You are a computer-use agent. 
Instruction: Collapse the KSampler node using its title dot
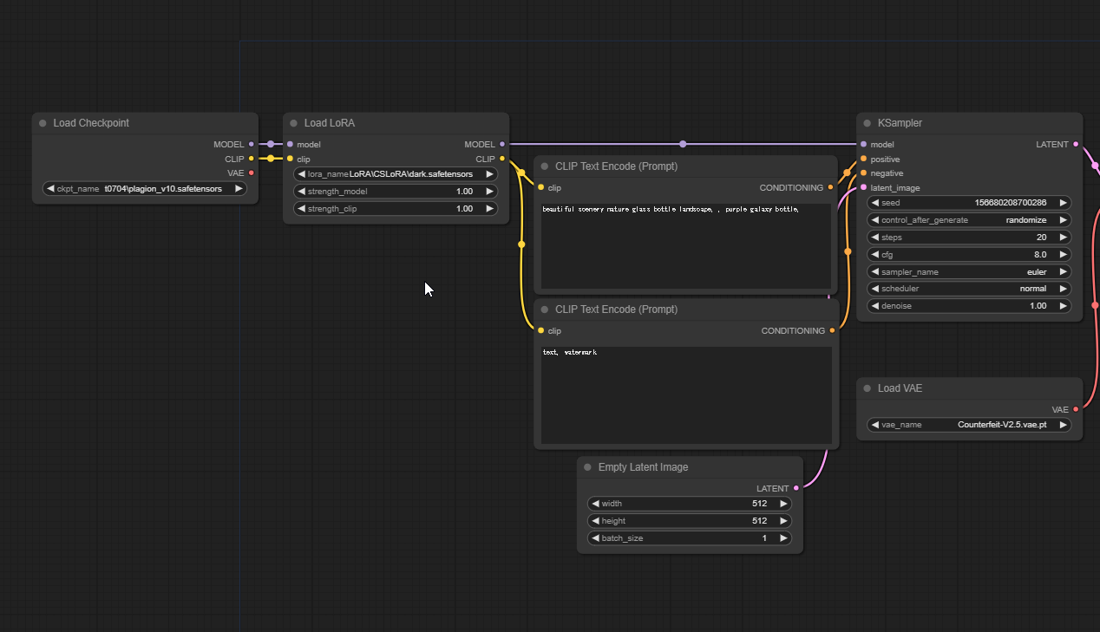[867, 123]
